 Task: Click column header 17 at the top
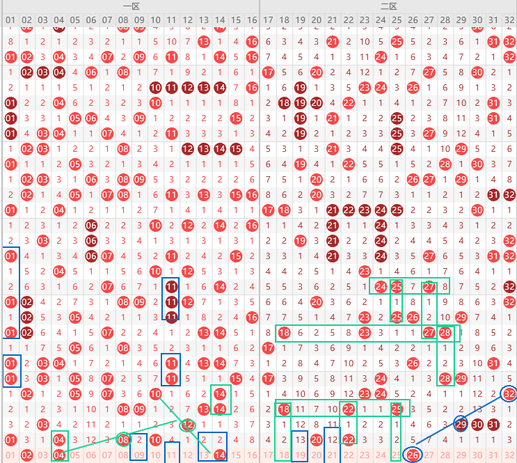(269, 19)
